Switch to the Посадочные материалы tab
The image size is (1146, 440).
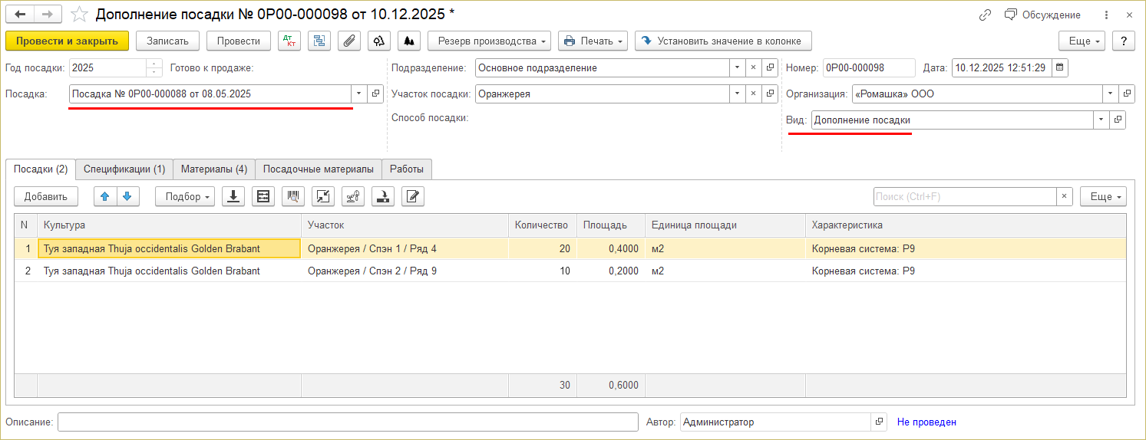click(319, 169)
